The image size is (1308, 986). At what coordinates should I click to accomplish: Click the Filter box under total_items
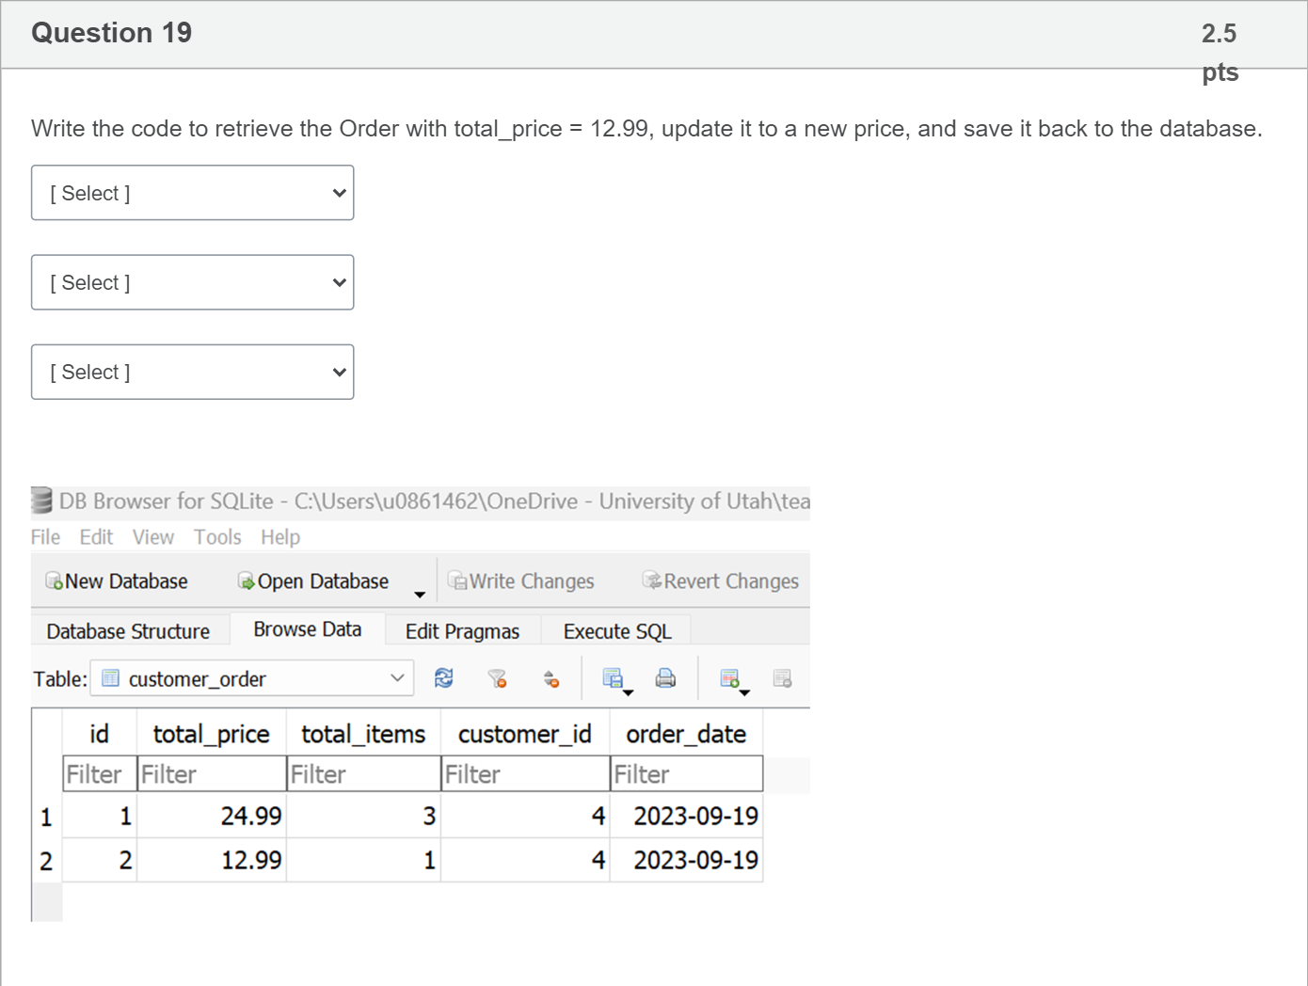pos(364,774)
